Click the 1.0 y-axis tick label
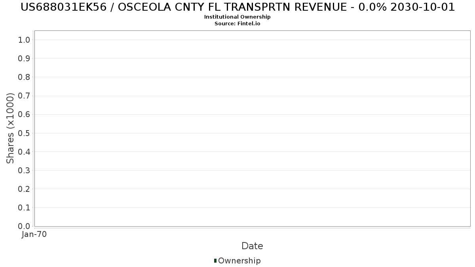The height and width of the screenshot is (267, 475). pos(24,40)
